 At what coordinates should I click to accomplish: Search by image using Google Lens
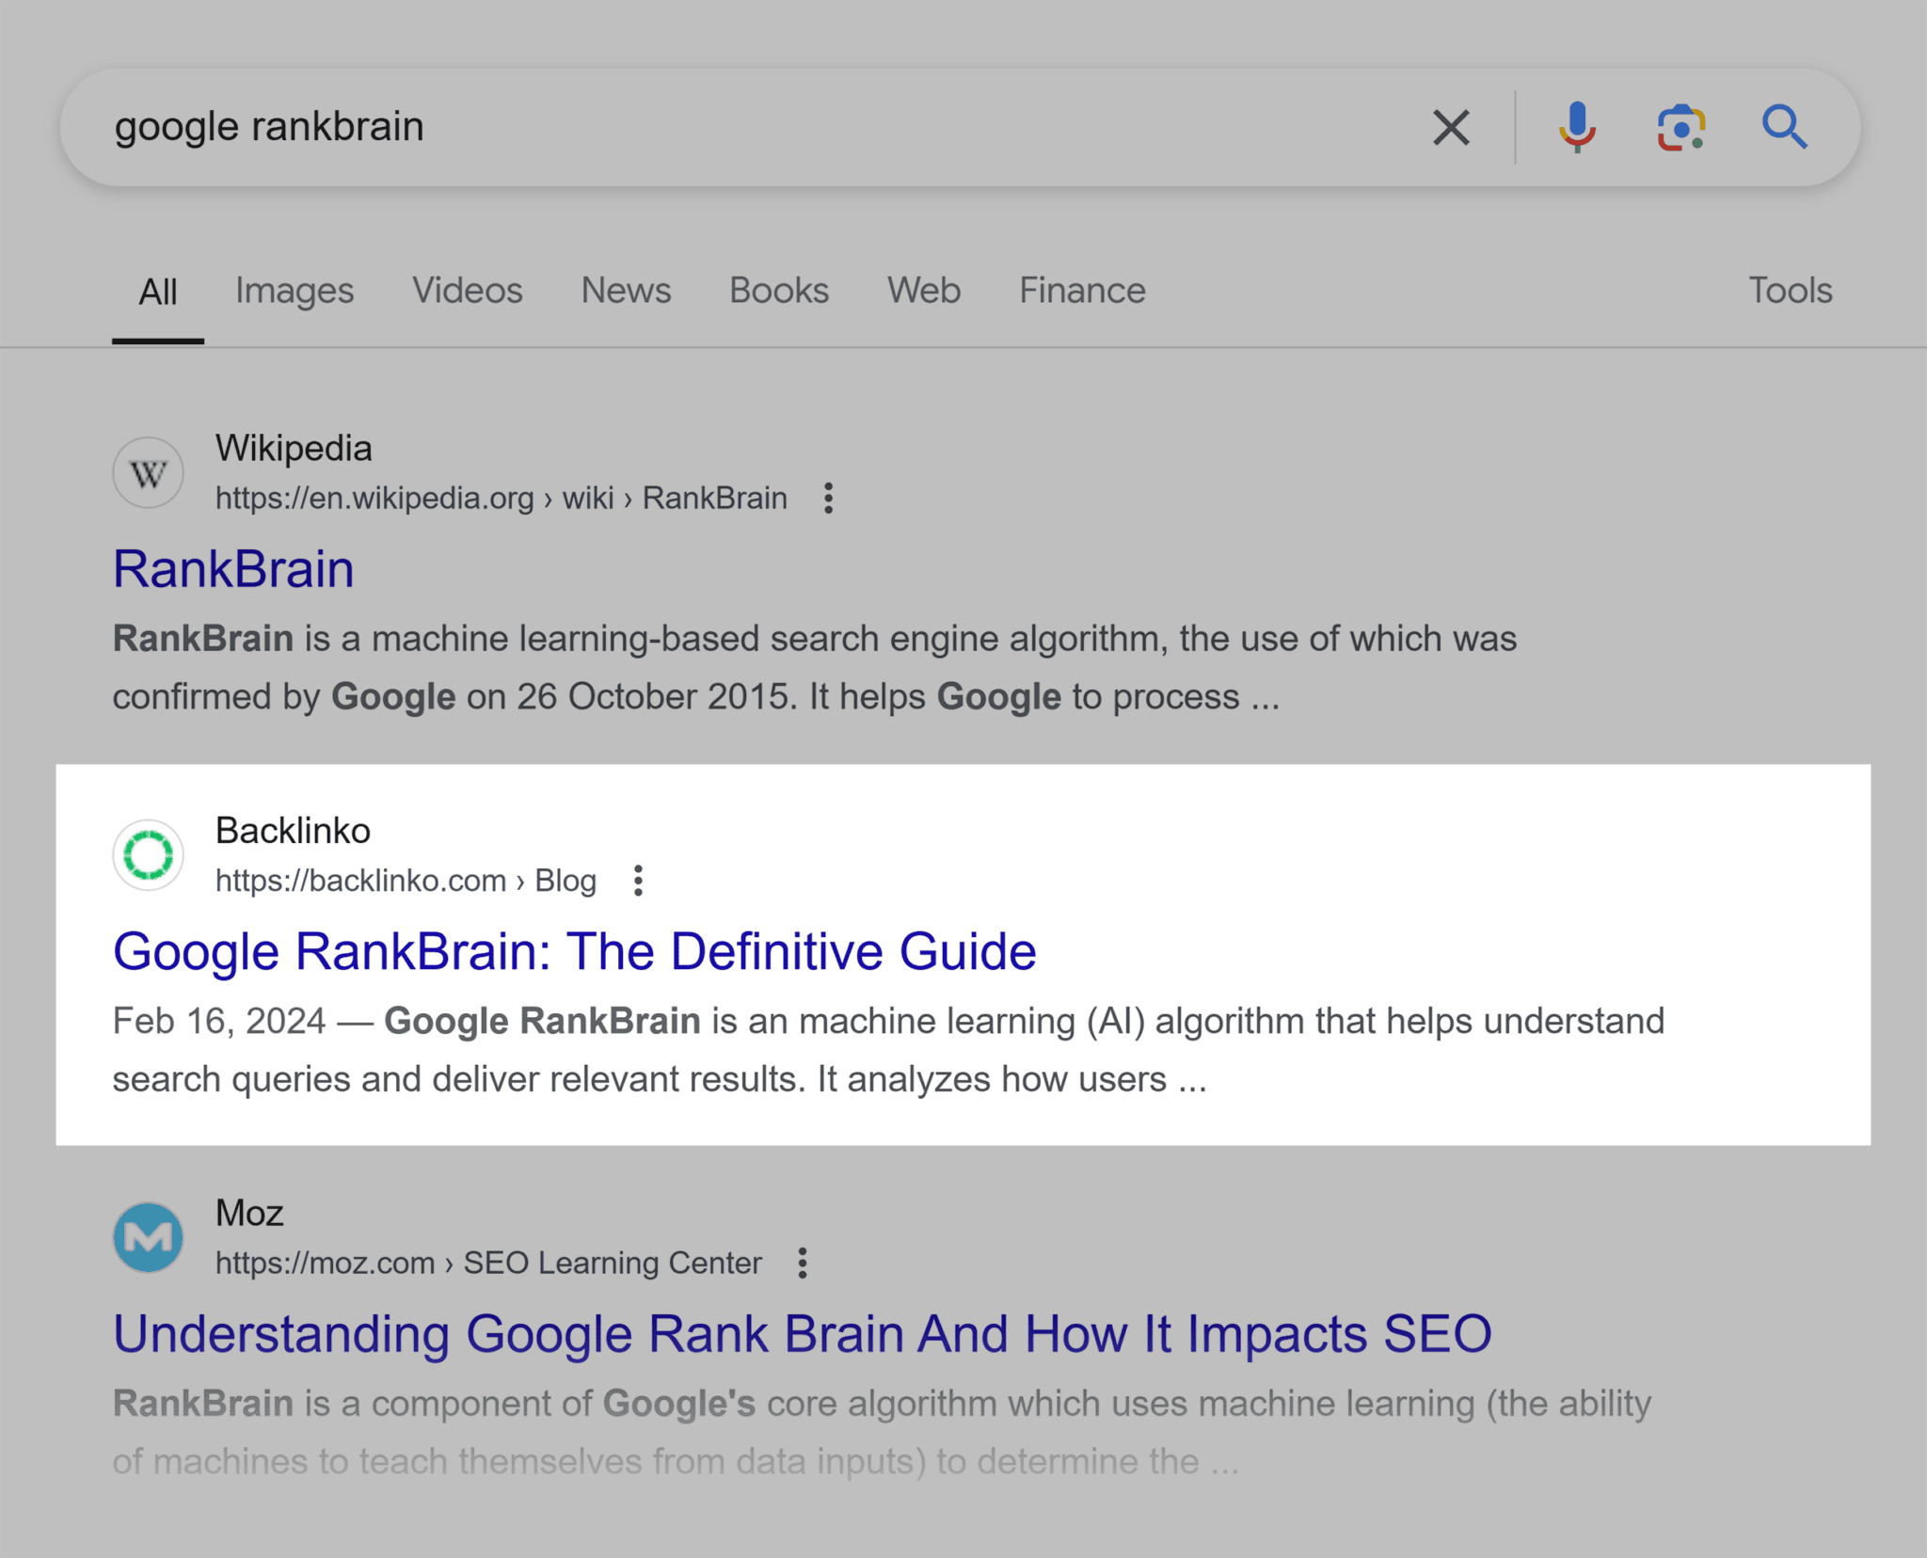1680,127
